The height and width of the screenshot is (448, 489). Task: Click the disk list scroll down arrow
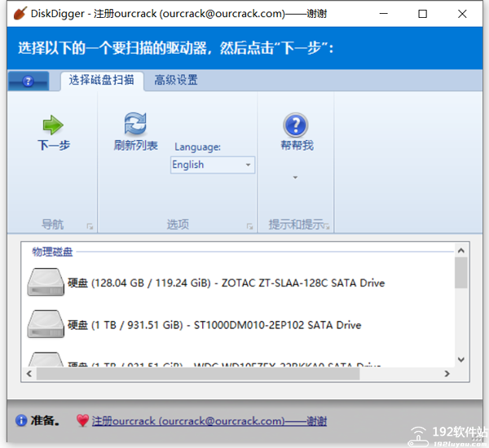pos(461,359)
